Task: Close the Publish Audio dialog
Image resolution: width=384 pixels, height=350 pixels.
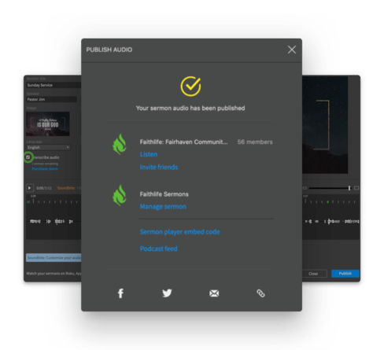Action: [x=292, y=50]
